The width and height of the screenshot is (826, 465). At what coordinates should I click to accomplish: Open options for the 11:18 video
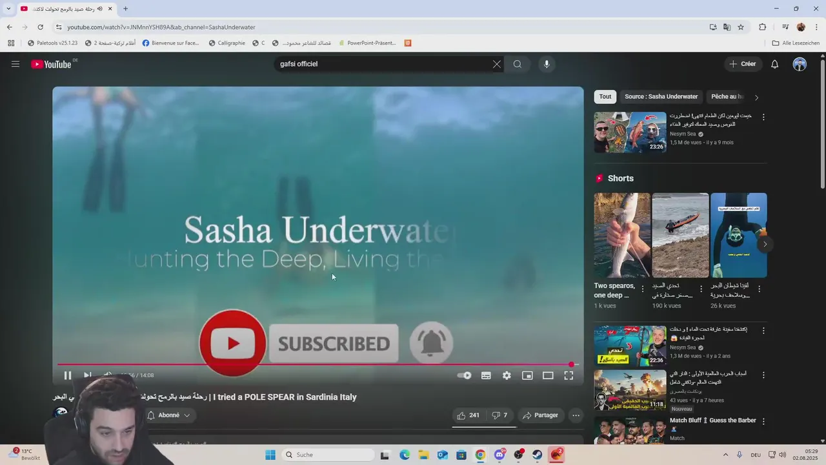pos(763,375)
